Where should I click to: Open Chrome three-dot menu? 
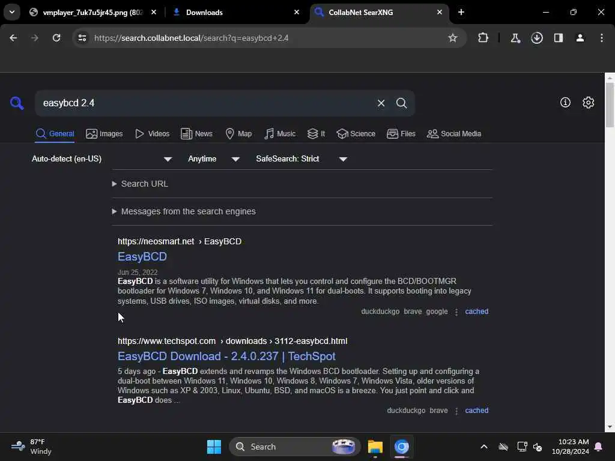[x=602, y=38]
